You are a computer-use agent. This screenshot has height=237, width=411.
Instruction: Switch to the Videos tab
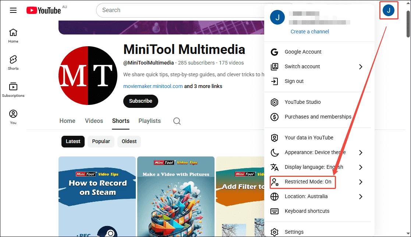[x=94, y=121]
